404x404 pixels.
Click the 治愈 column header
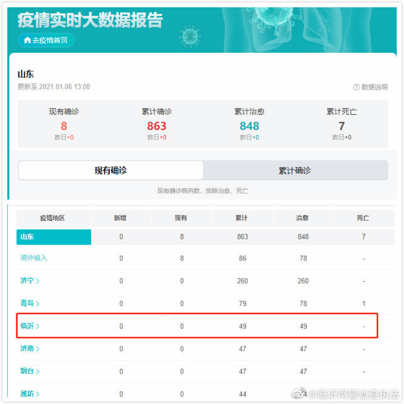303,217
